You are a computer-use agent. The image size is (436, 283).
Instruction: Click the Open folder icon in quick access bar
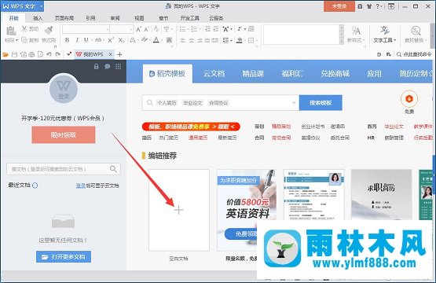pyautogui.click(x=5, y=54)
